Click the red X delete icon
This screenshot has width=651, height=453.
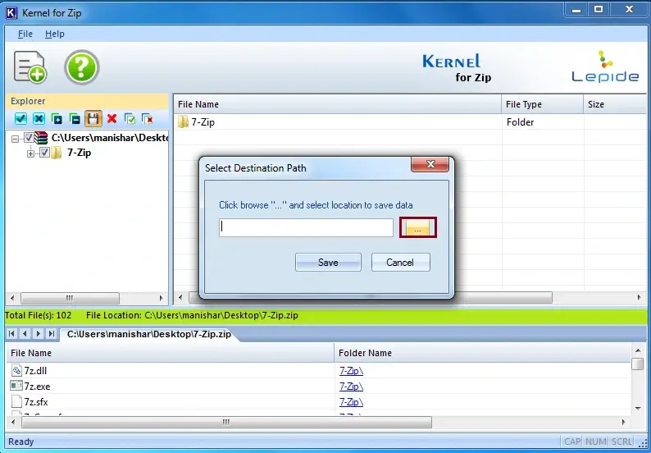[112, 119]
